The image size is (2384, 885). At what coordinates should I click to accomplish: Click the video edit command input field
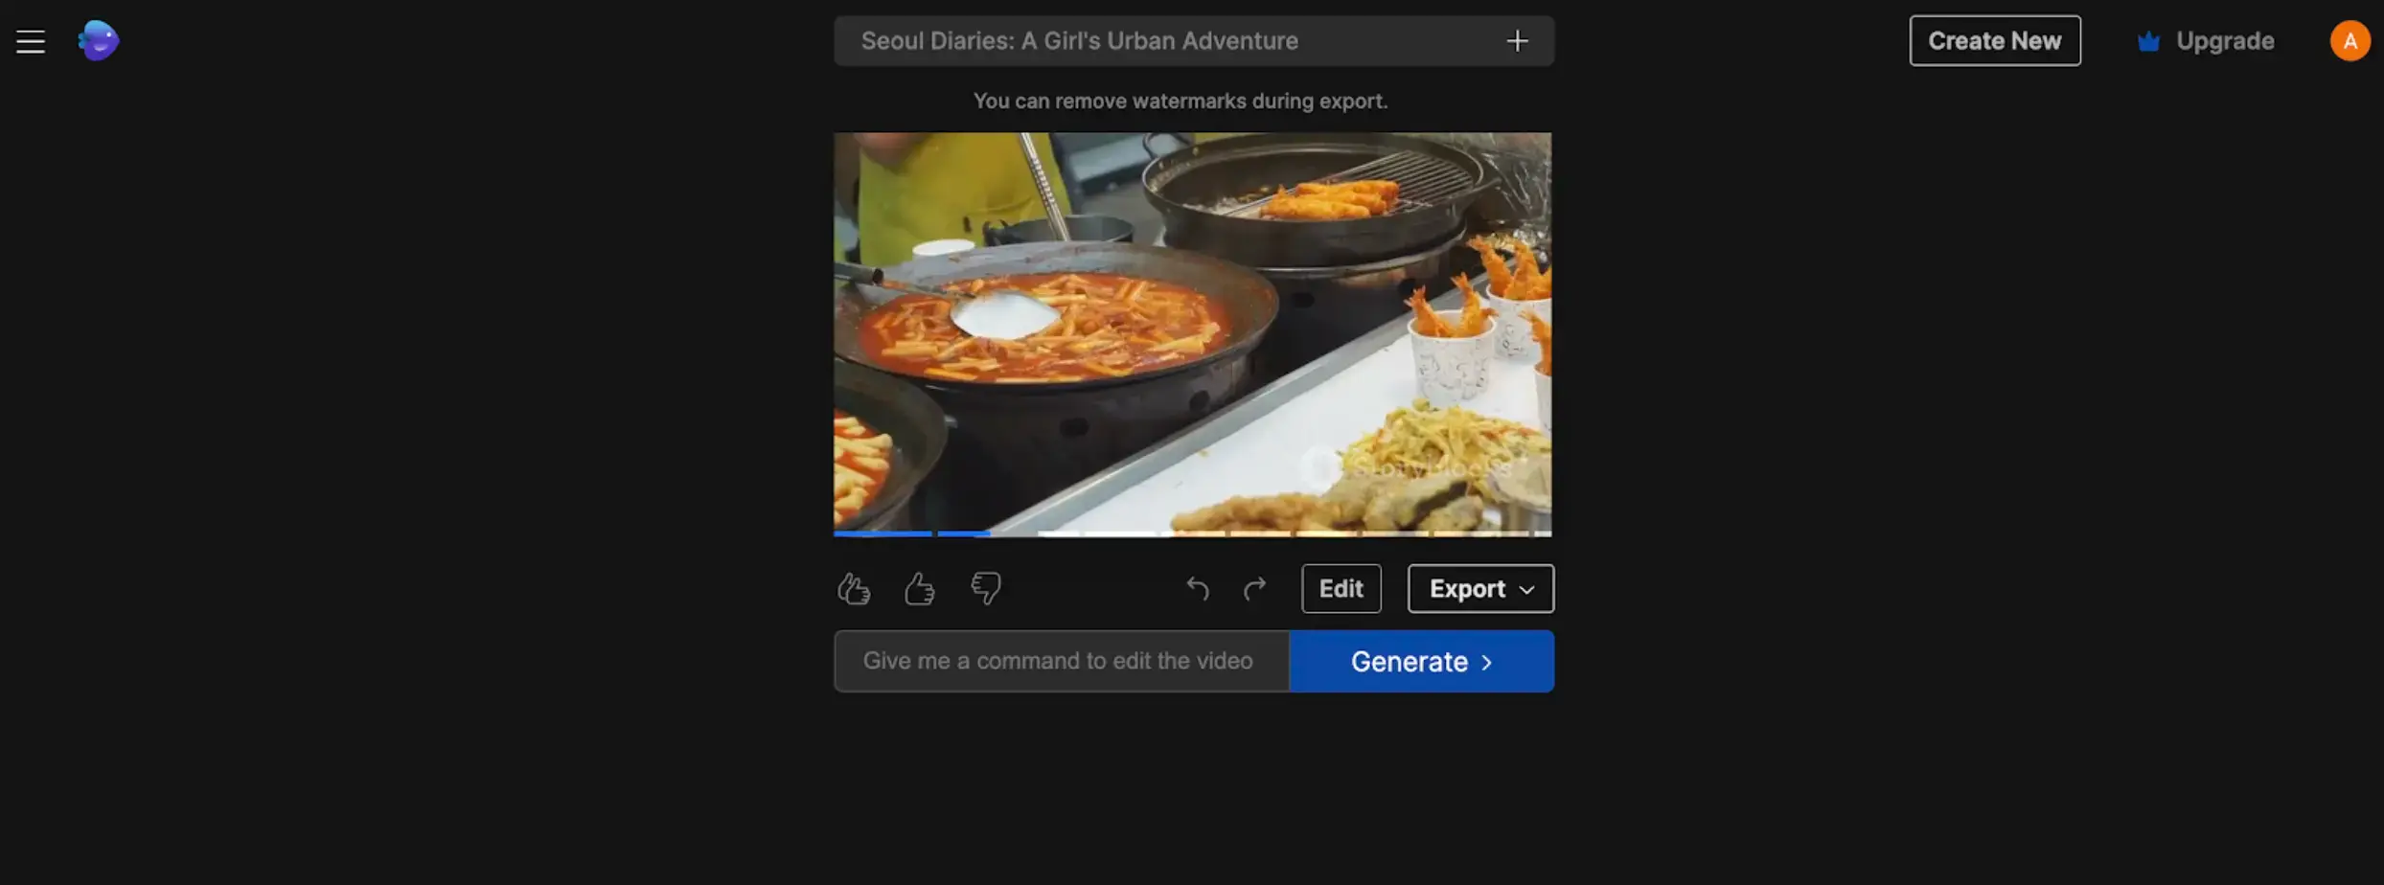click(1058, 661)
